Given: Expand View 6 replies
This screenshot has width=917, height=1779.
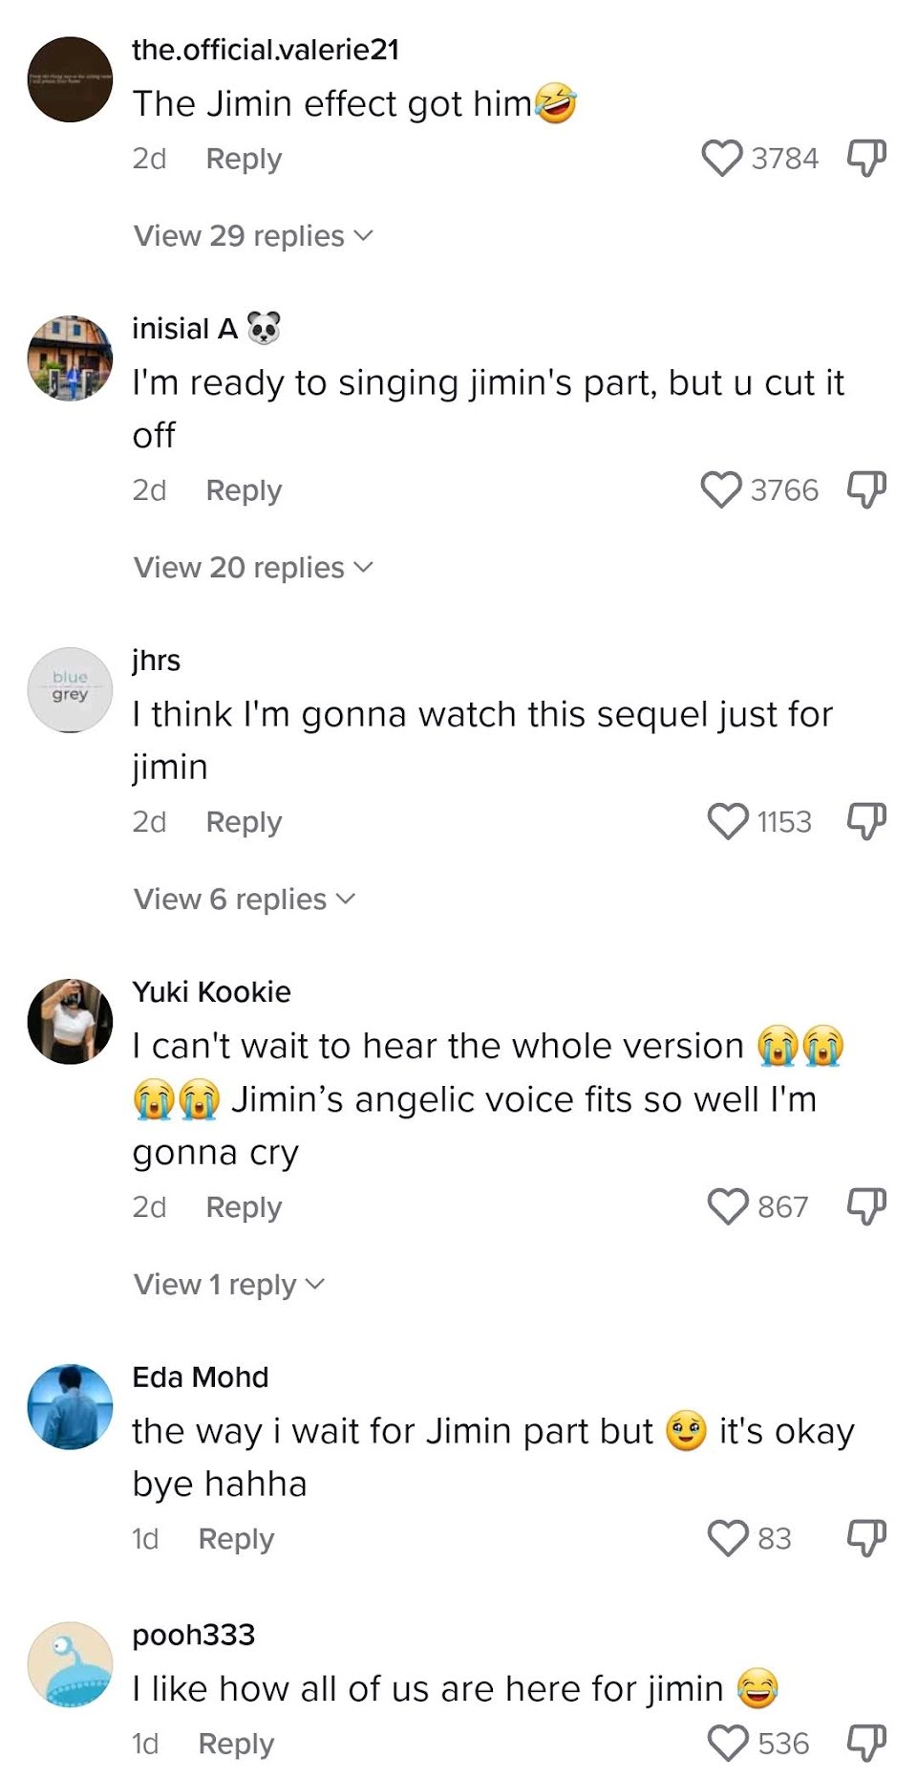Looking at the screenshot, I should pos(244,900).
